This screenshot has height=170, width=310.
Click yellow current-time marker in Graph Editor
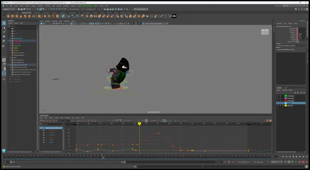[139, 123]
